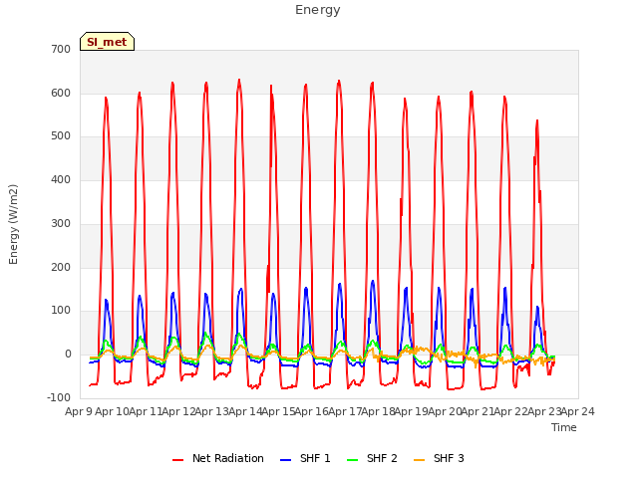Toggle the SHF 2 legend entry
The height and width of the screenshot is (478, 638).
click(372, 458)
